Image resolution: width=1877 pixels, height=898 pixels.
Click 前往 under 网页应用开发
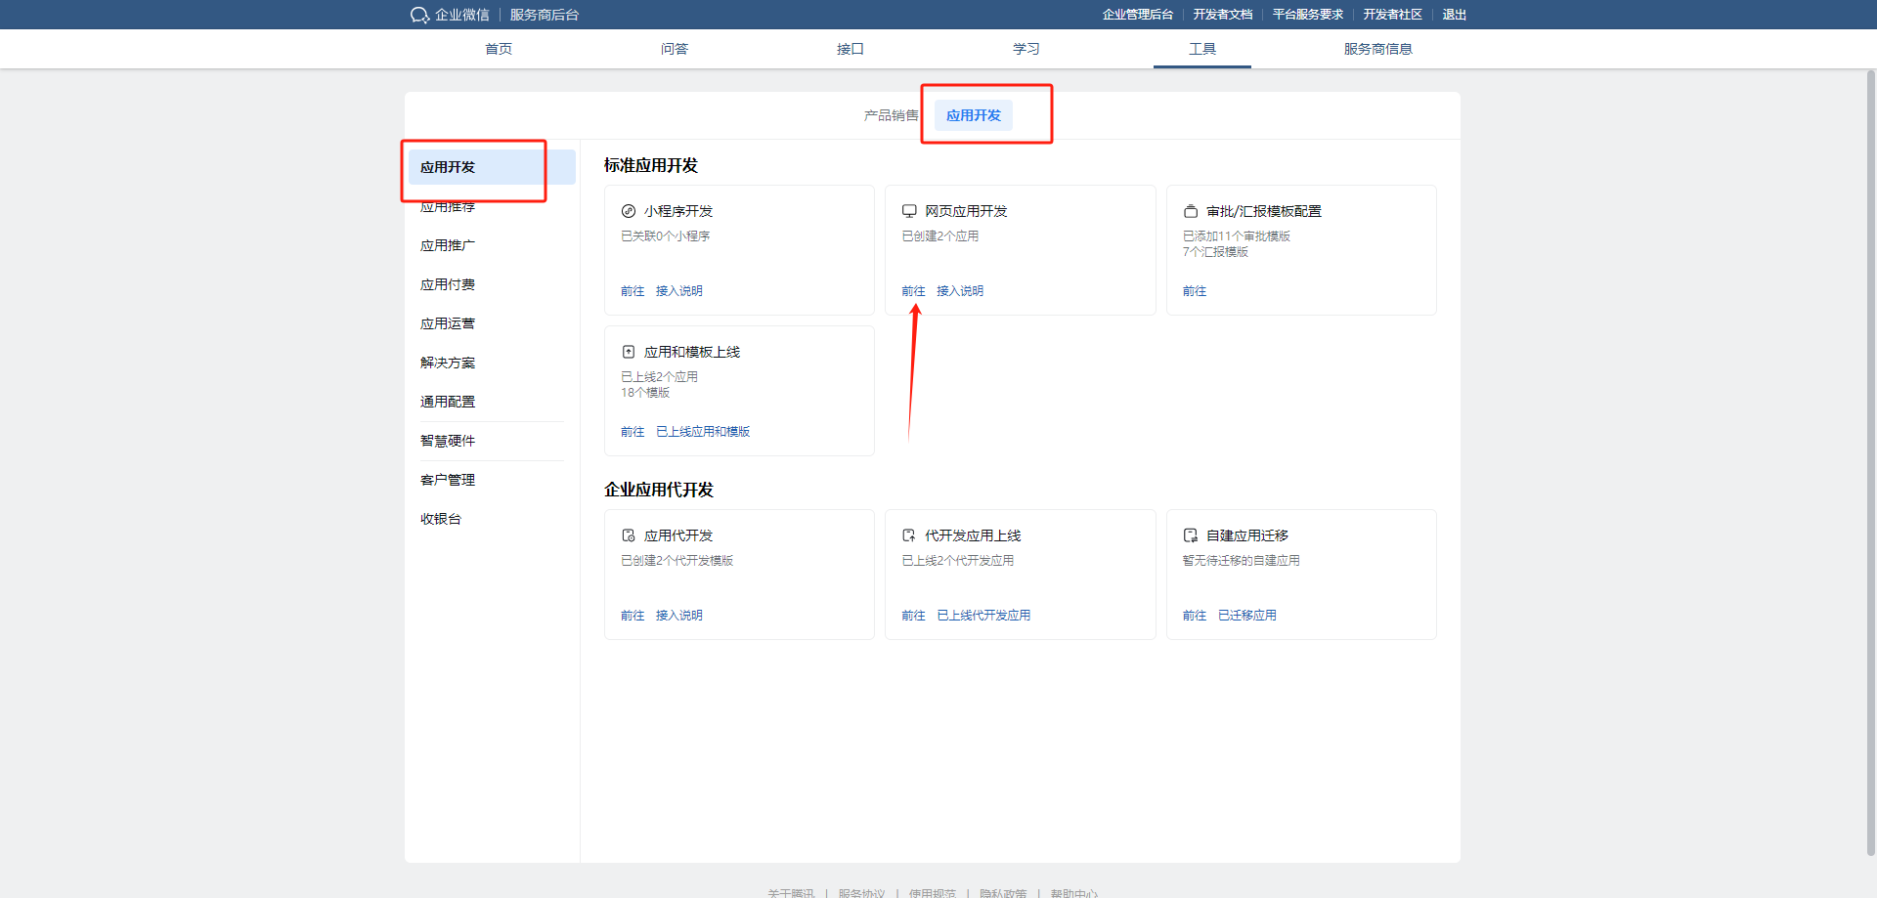pyautogui.click(x=913, y=291)
